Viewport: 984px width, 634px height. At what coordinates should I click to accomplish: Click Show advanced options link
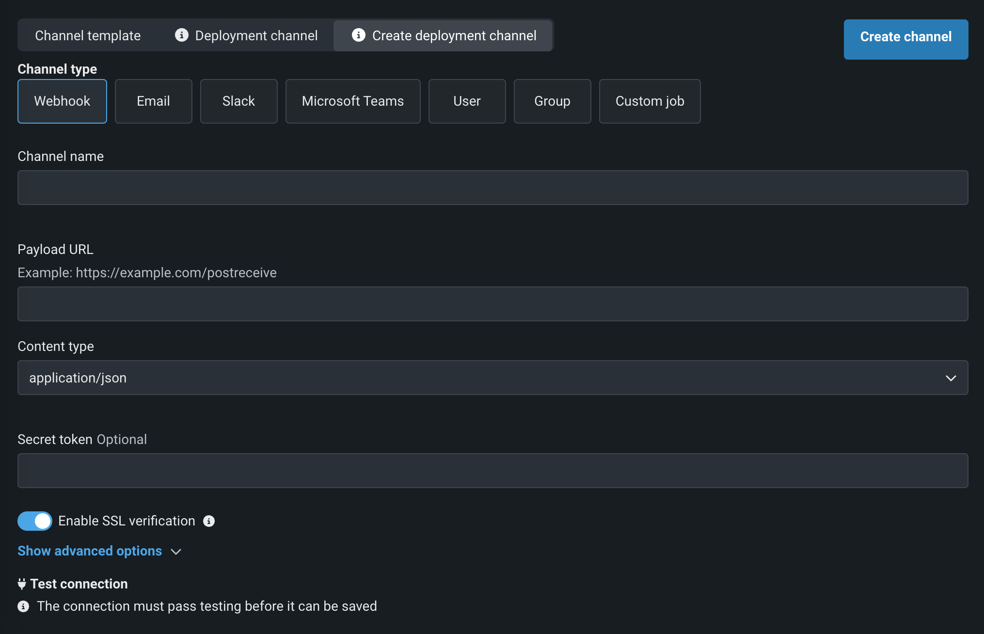90,551
